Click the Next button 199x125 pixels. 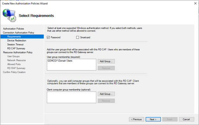click(153, 119)
